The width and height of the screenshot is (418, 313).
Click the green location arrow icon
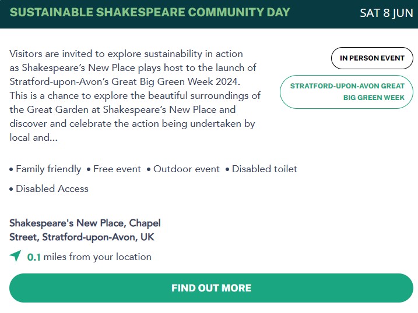16,256
